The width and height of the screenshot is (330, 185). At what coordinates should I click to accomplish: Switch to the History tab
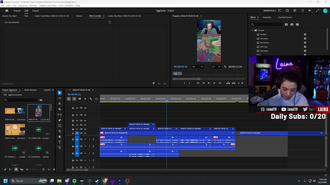[x=79, y=16]
